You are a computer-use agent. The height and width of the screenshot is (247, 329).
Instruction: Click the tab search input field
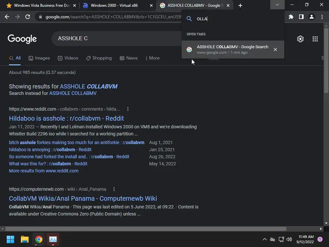coord(238,19)
